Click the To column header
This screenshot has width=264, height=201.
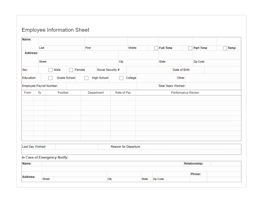pos(39,93)
